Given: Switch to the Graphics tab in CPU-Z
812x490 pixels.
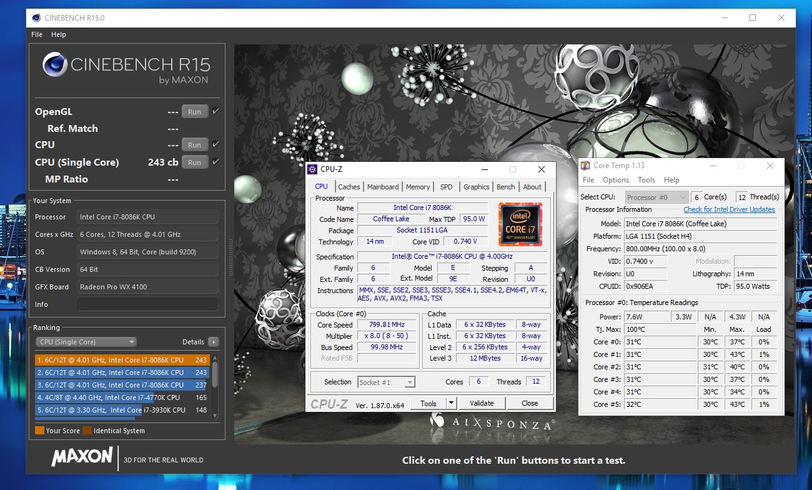Looking at the screenshot, I should tap(477, 187).
